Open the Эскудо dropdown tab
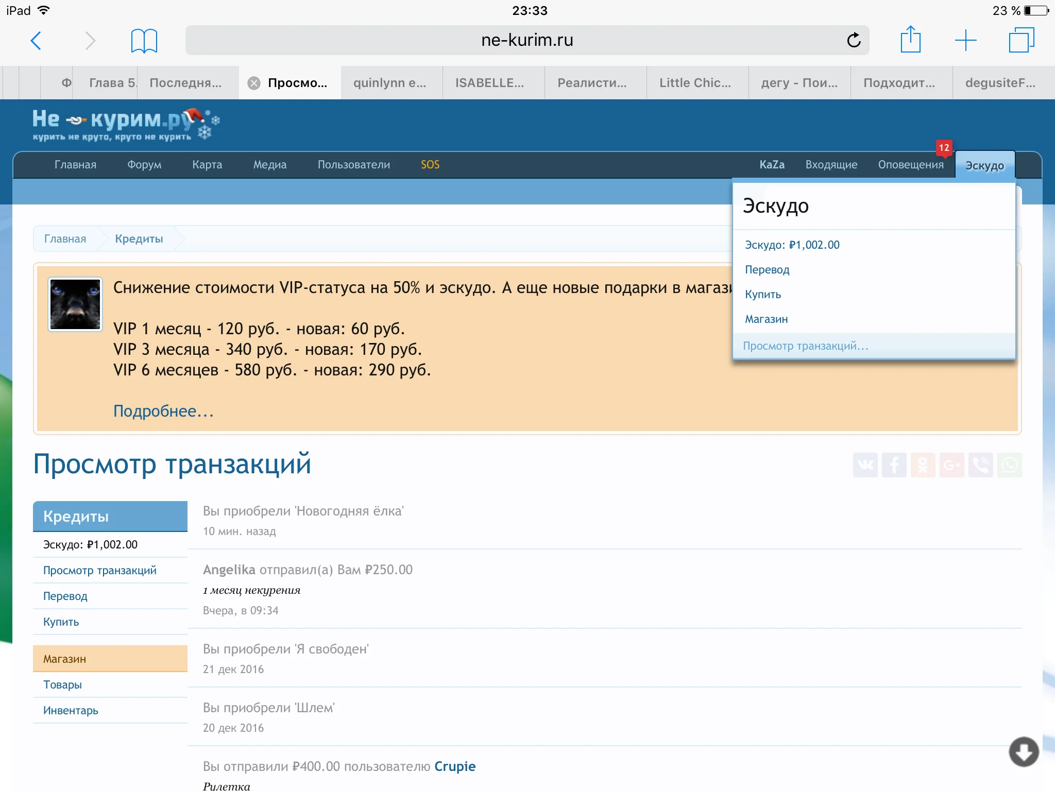Image resolution: width=1055 pixels, height=791 pixels. pyautogui.click(x=984, y=165)
